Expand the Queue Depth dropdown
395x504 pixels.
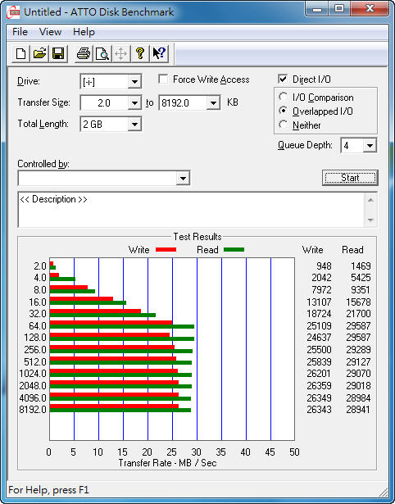point(370,146)
